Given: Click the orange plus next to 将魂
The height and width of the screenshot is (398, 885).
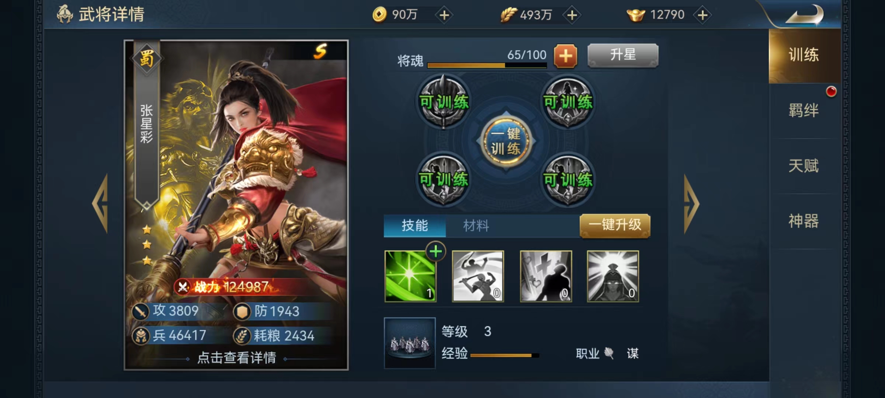Looking at the screenshot, I should pos(566,56).
